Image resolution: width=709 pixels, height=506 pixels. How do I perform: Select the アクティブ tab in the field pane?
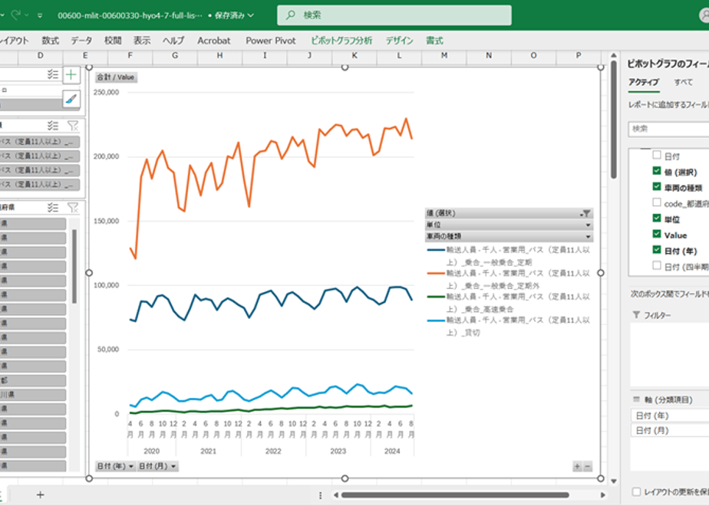(x=644, y=82)
